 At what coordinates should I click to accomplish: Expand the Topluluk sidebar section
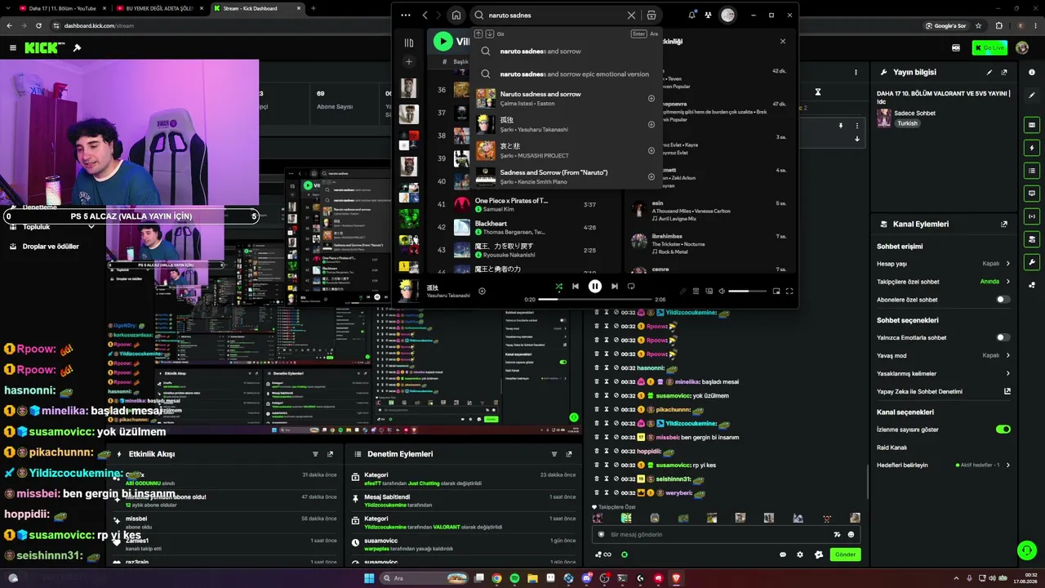(x=51, y=227)
